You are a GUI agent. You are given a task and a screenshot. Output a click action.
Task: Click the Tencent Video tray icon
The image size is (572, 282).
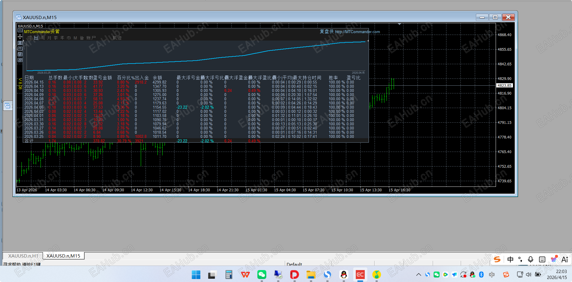click(x=446, y=275)
